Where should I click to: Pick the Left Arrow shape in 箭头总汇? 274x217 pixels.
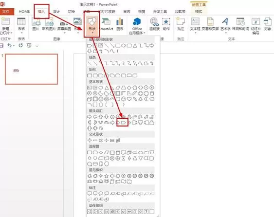(95, 117)
